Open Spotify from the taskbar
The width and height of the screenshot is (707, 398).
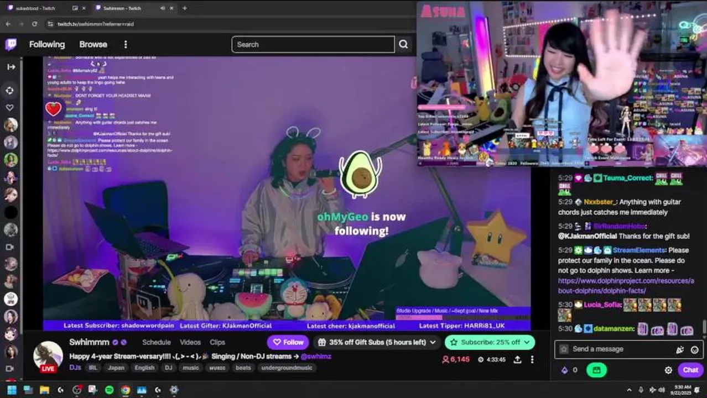tap(109, 390)
